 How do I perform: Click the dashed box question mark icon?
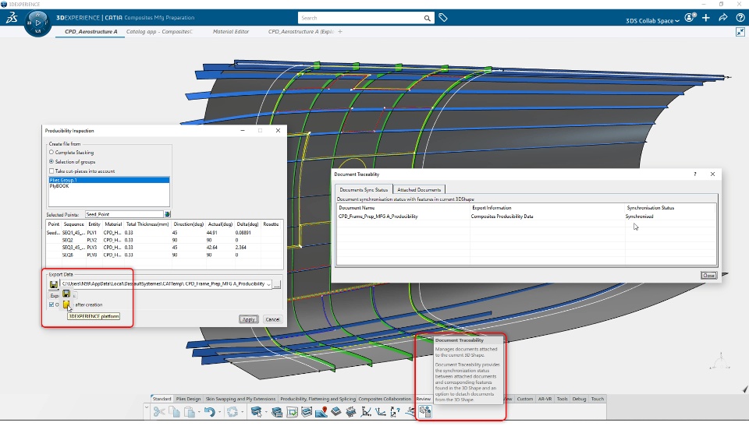(396, 412)
